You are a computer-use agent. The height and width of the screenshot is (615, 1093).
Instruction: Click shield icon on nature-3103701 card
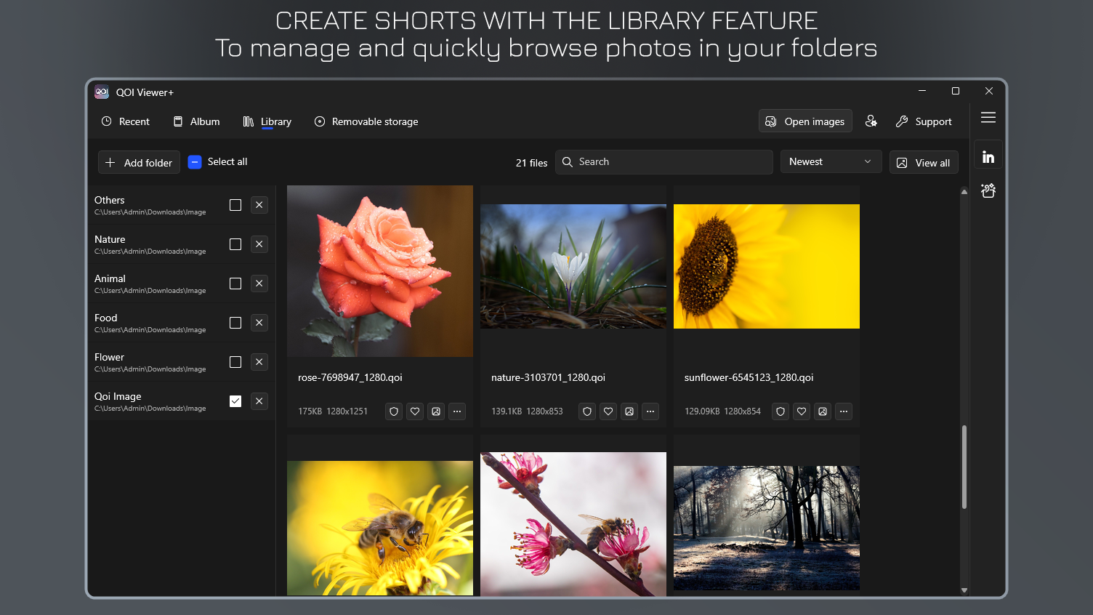(x=587, y=411)
